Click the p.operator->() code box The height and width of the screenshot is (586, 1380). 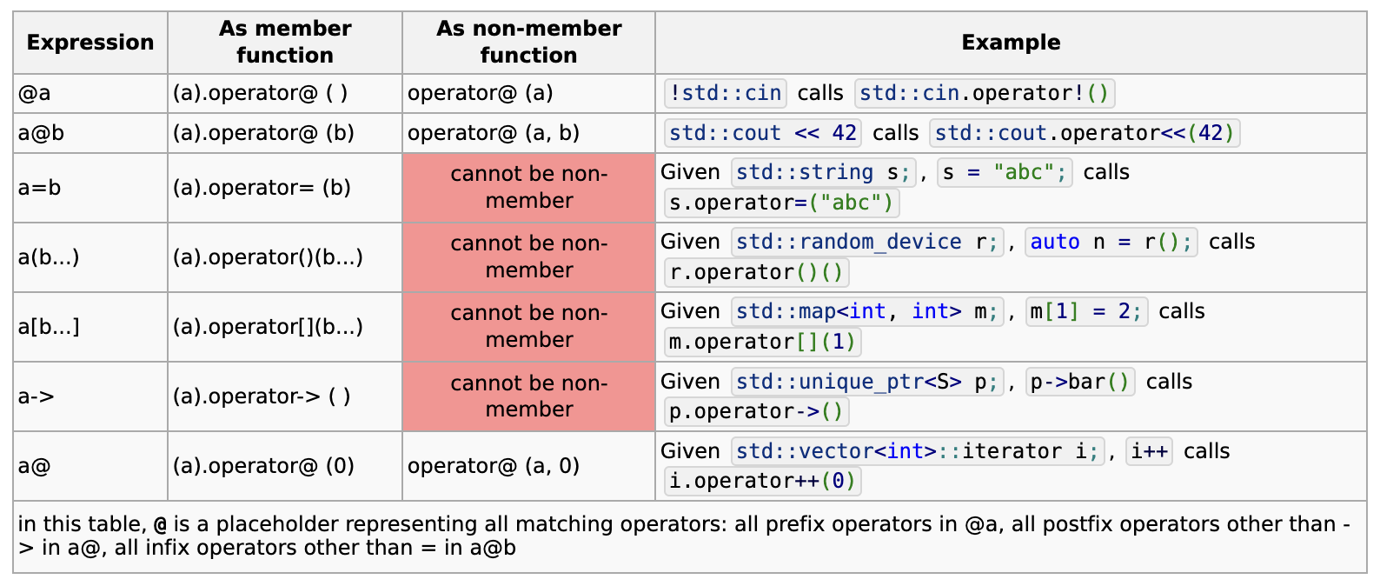[x=756, y=411]
